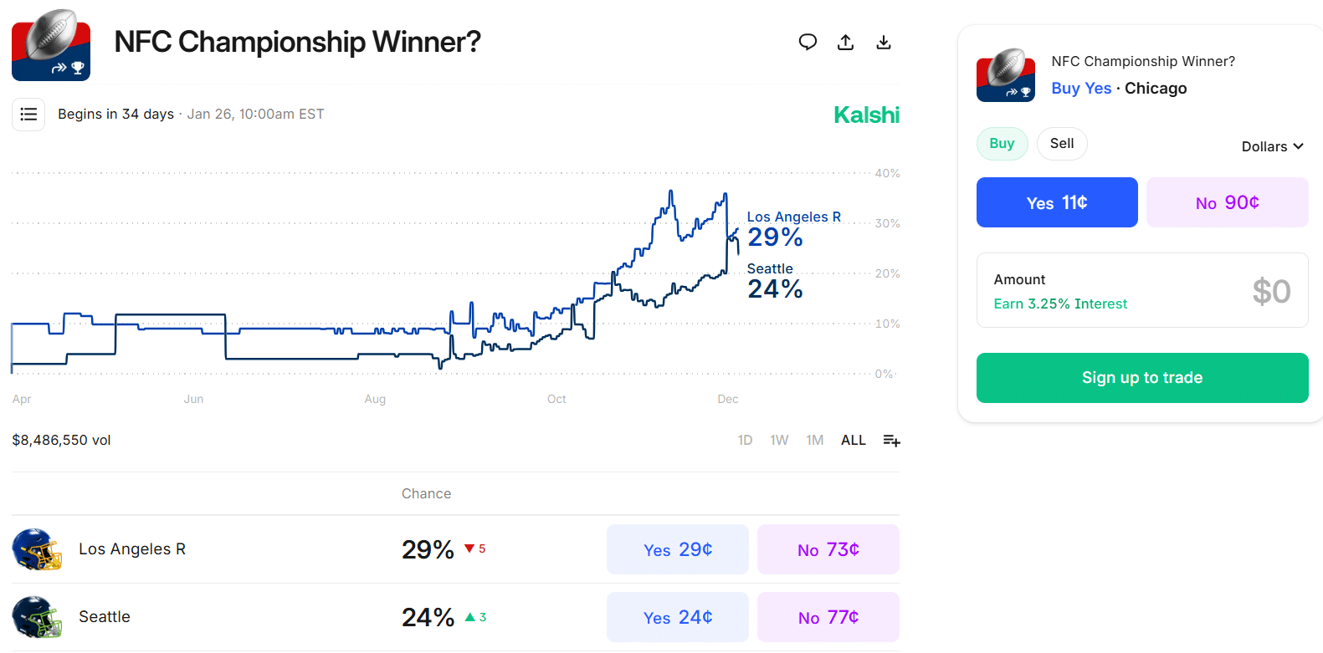Screen dimensions: 1323x653
Task: Click the chart add-series settings icon
Action: [892, 441]
